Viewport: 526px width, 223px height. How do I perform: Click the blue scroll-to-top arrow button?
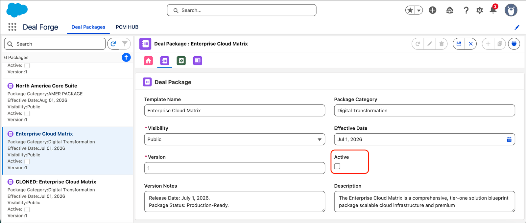point(126,57)
